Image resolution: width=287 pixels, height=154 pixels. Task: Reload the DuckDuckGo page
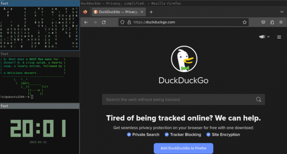(104, 22)
